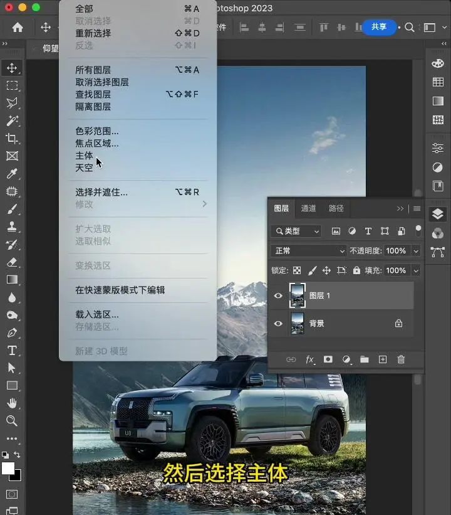This screenshot has height=515, width=451.
Task: Toggle lock transparent pixels checkerboard
Action: coord(297,270)
